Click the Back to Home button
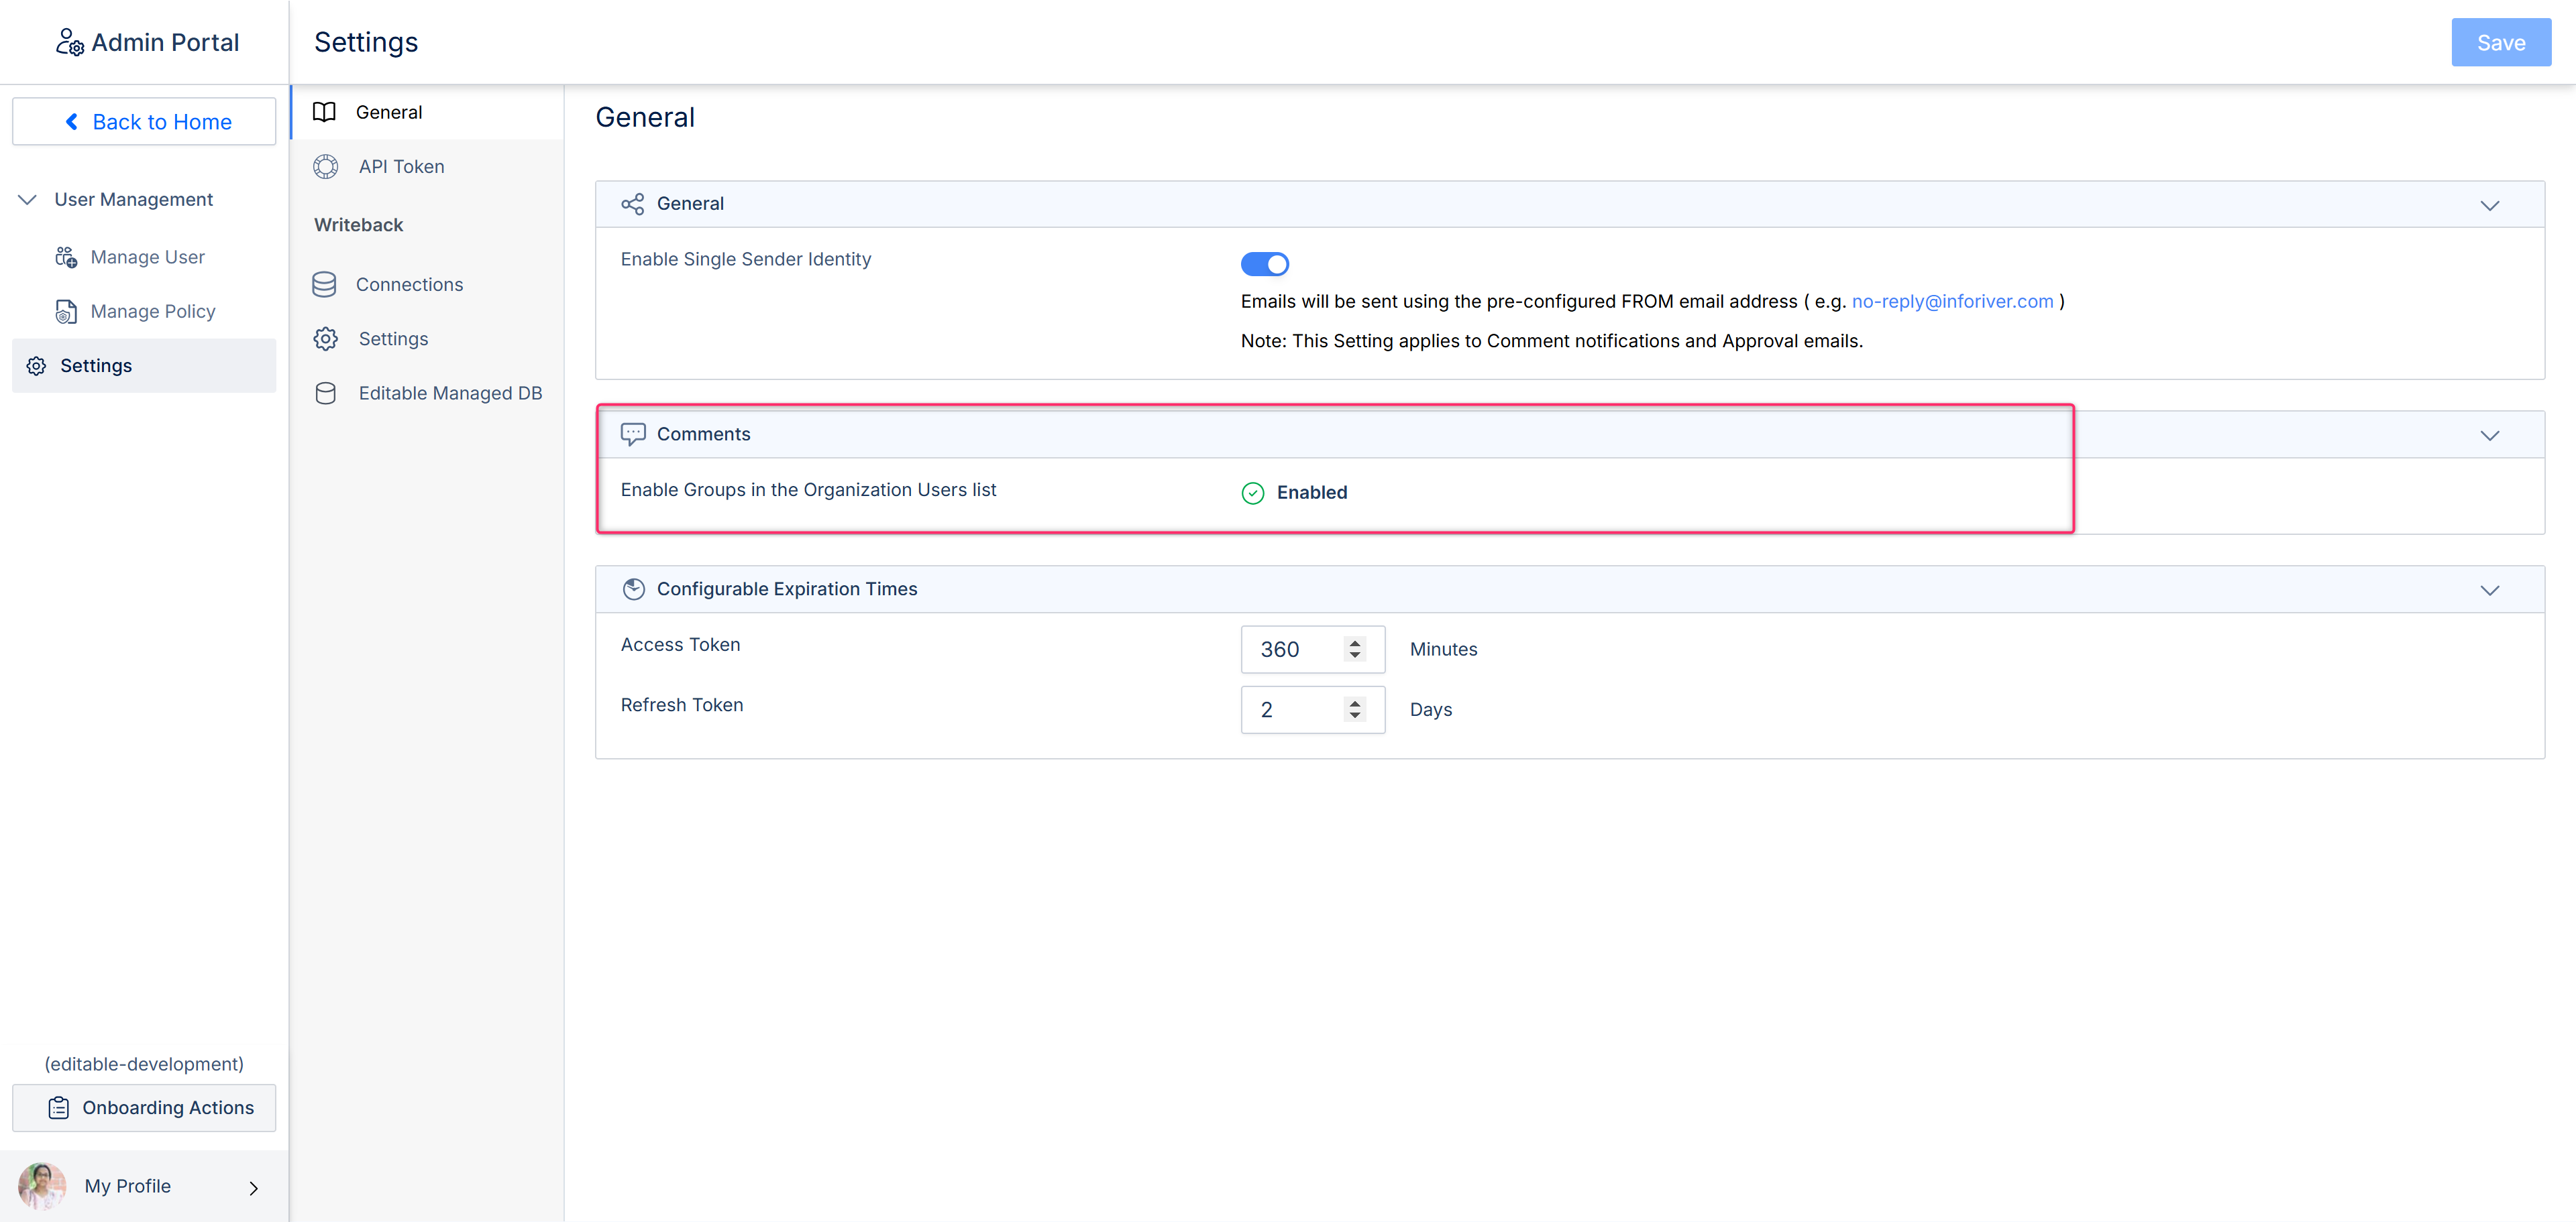This screenshot has height=1222, width=2576. [144, 122]
